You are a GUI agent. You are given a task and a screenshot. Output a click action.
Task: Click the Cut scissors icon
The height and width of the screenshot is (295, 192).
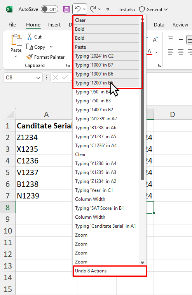pyautogui.click(x=30, y=37)
